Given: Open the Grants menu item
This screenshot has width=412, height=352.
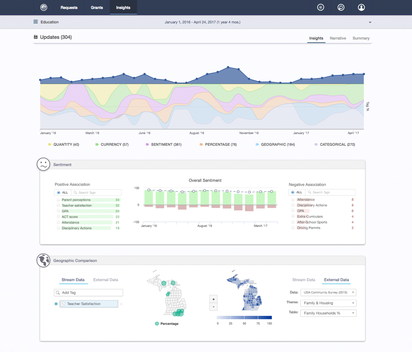Looking at the screenshot, I should [97, 8].
